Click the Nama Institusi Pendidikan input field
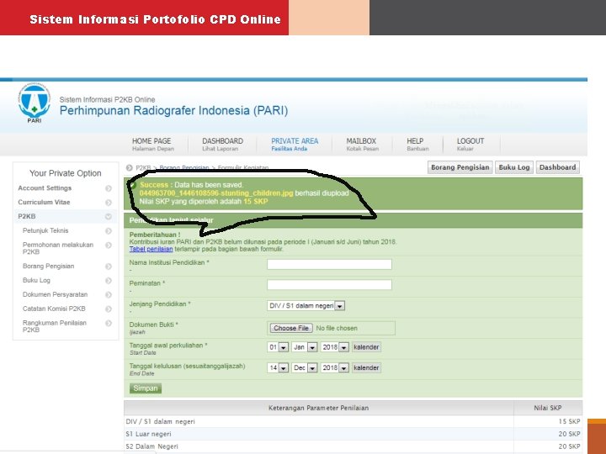 (329, 265)
